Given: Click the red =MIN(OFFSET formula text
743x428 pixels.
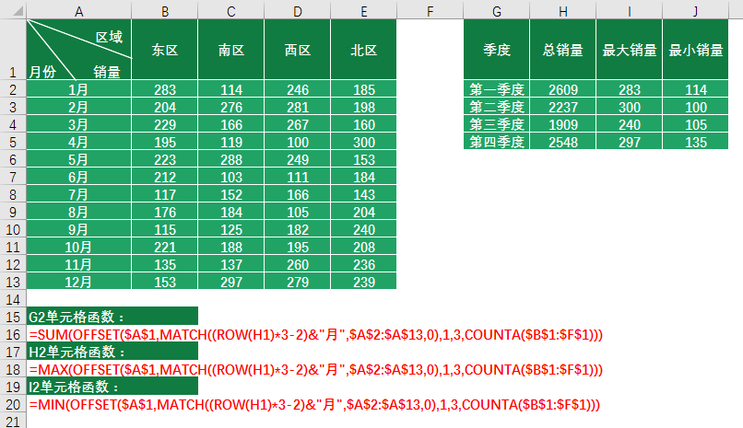Looking at the screenshot, I should pyautogui.click(x=314, y=404).
